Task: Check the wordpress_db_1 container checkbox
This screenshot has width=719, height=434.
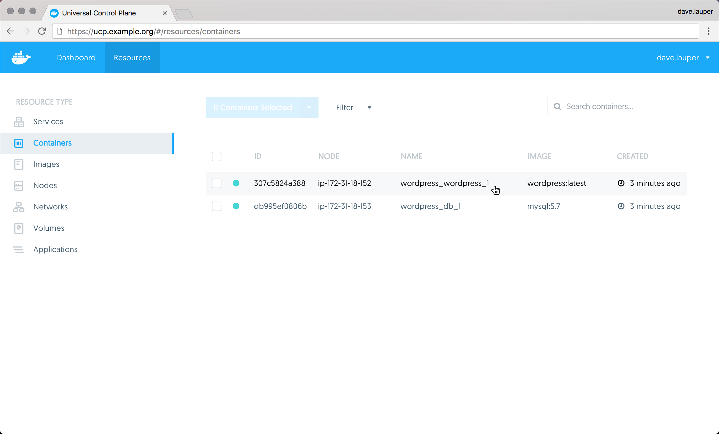Action: point(217,206)
